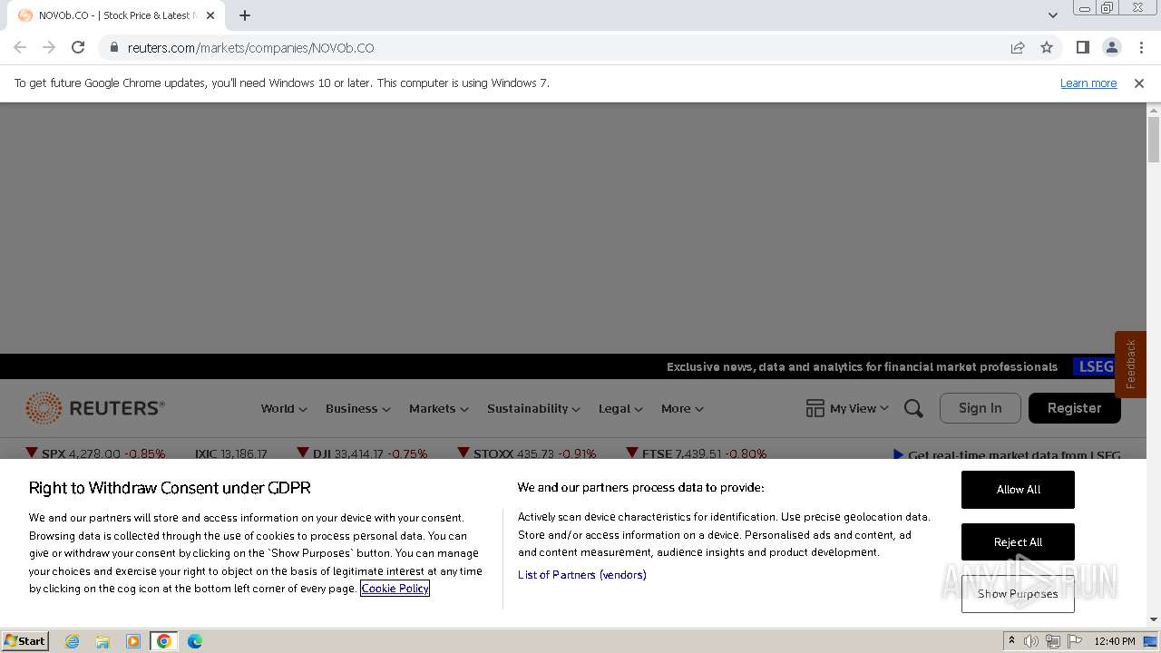Open the Reuters search magnifier
This screenshot has width=1161, height=653.
(x=913, y=408)
